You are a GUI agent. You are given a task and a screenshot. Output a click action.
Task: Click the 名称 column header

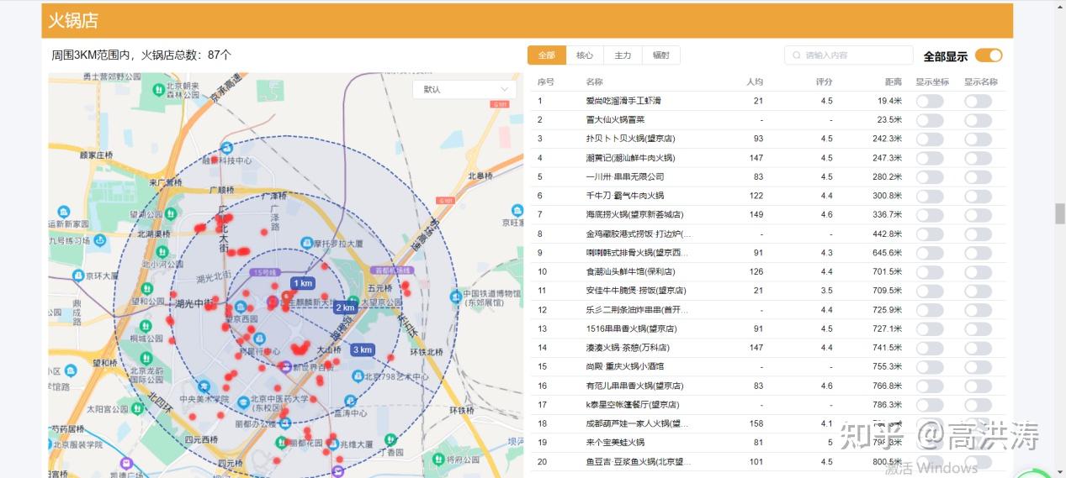(595, 81)
